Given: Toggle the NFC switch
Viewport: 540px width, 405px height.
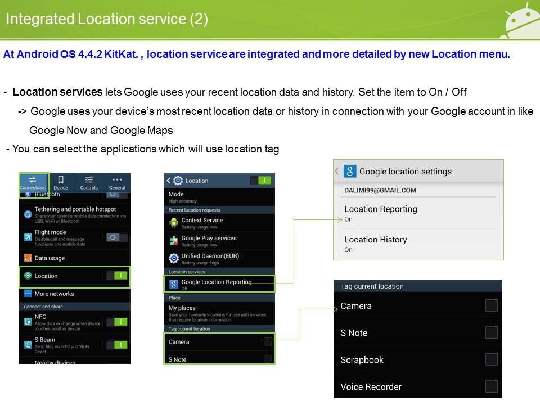Looking at the screenshot, I should point(117,322).
